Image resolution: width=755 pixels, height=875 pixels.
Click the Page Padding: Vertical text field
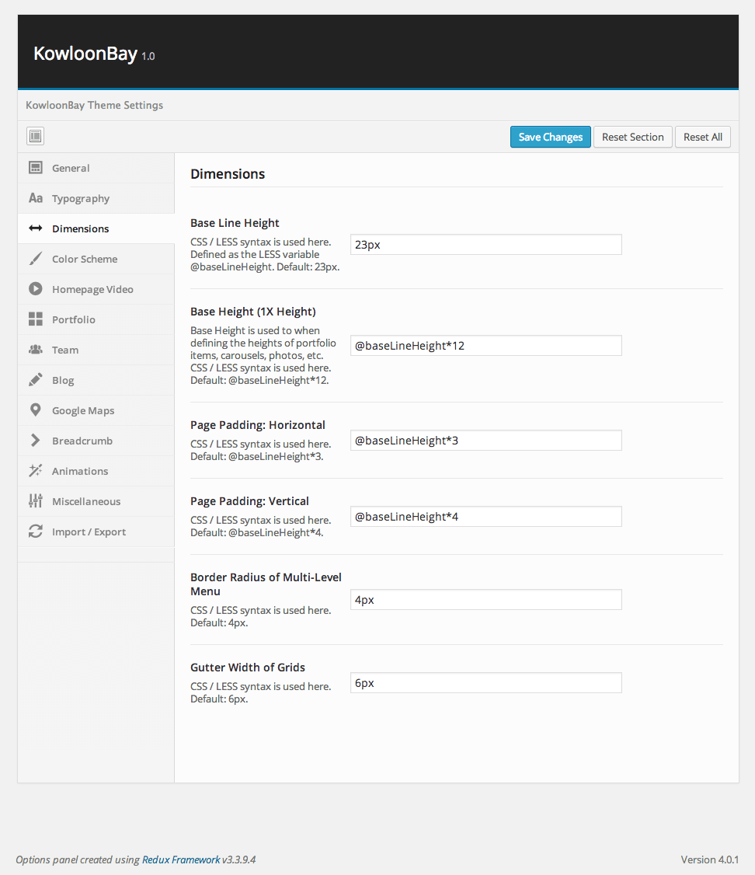coord(485,517)
